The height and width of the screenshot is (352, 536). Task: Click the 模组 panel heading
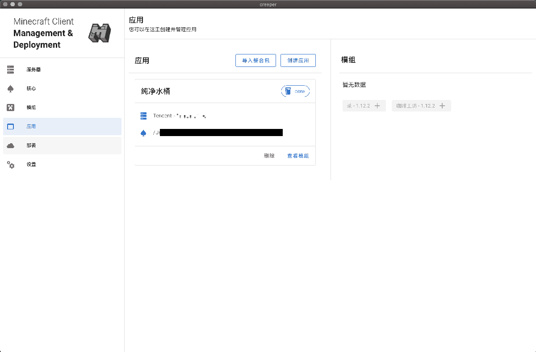point(348,60)
